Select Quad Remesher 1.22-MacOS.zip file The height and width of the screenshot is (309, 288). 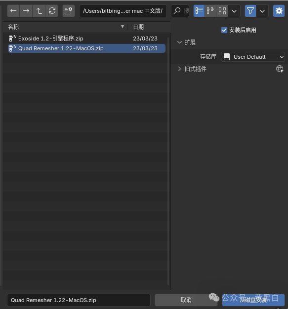tap(86, 48)
